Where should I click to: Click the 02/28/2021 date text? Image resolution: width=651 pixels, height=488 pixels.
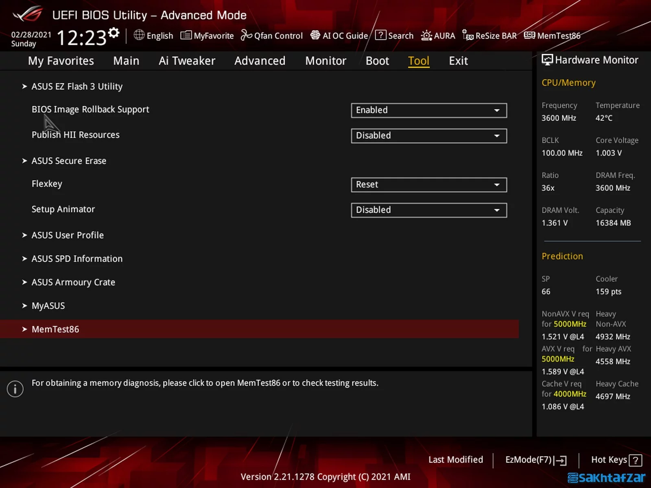pyautogui.click(x=31, y=35)
